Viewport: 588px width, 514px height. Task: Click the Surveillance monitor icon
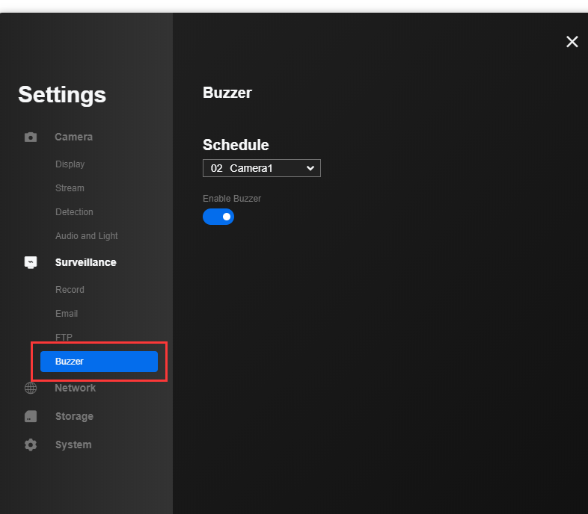[x=31, y=262]
